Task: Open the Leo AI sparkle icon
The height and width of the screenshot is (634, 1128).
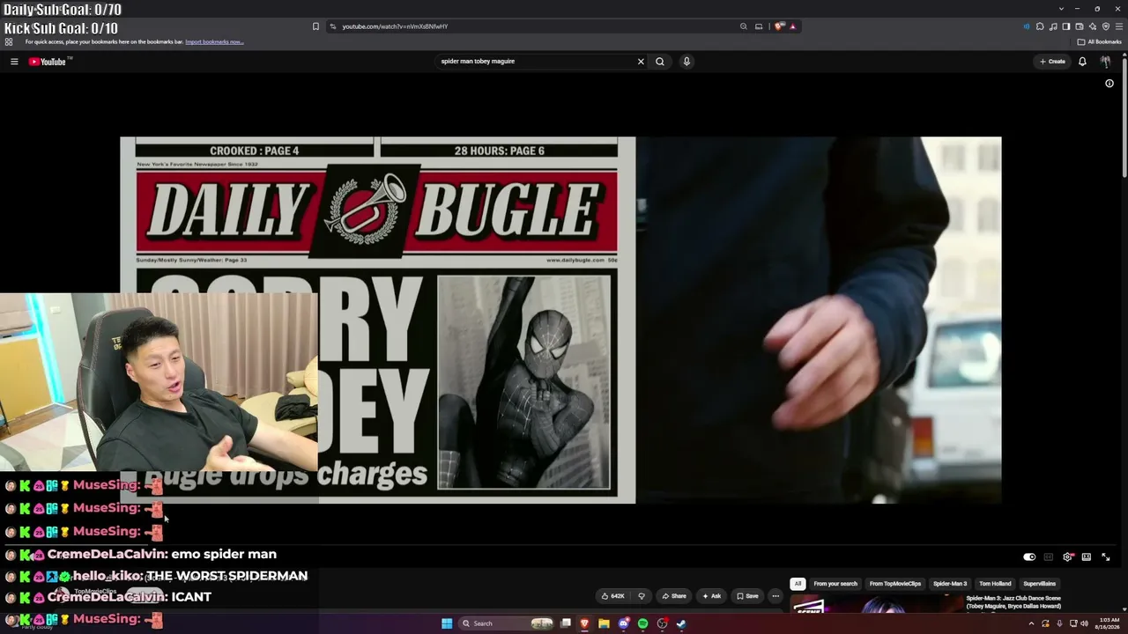Action: (1093, 26)
